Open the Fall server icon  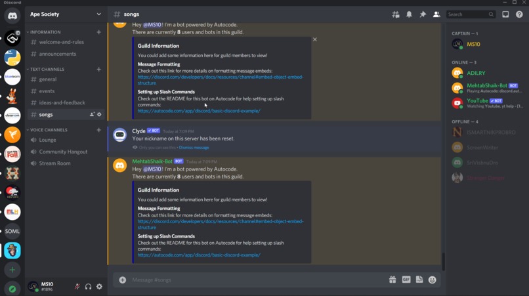[12, 154]
